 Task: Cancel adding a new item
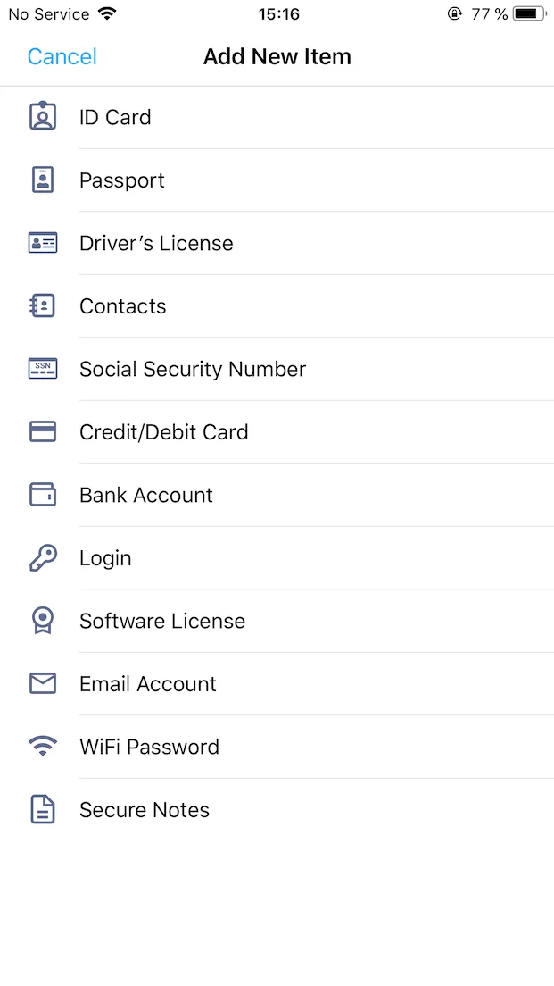tap(62, 57)
